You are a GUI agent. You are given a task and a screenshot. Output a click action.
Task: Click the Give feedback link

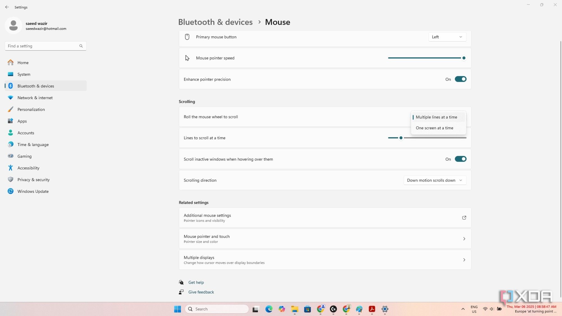pos(201,292)
